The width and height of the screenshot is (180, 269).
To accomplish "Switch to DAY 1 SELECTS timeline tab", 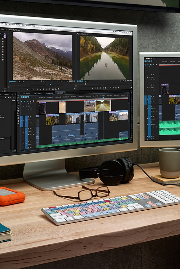I will 26,94.
